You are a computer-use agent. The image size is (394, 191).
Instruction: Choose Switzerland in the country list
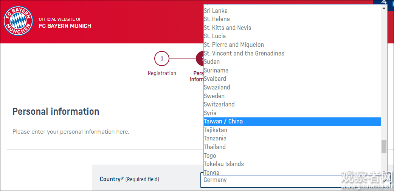tap(219, 105)
